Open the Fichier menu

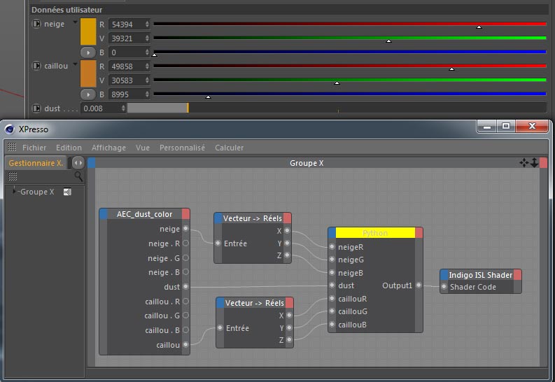[34, 148]
